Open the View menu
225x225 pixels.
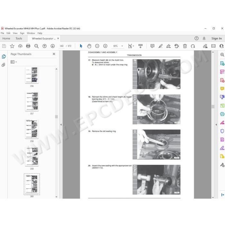point(15,33)
